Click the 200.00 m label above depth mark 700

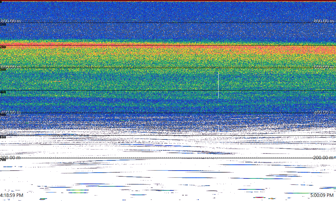point(11,158)
